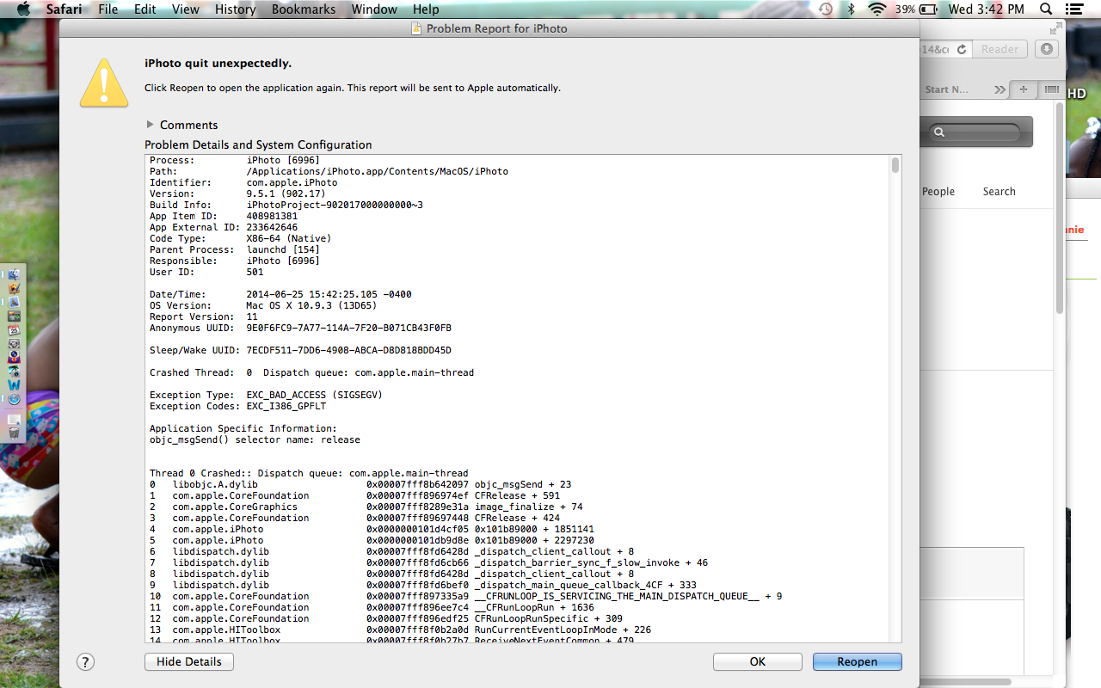Screen dimensions: 1101x688
Task: Click the search field on the Safari page
Action: 975,132
